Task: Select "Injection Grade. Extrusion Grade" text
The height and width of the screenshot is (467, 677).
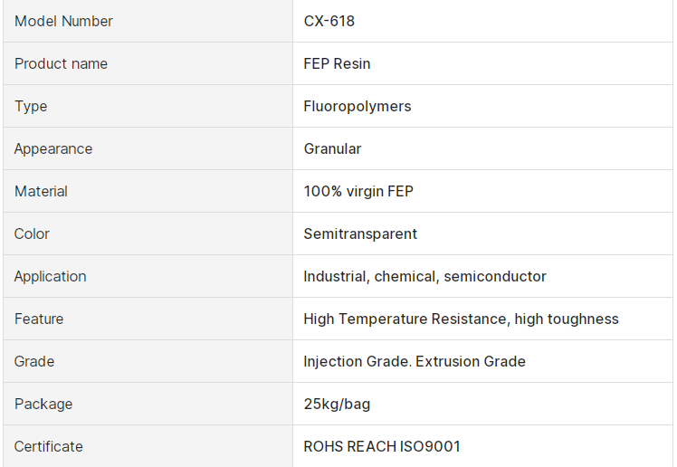Action: click(x=415, y=361)
